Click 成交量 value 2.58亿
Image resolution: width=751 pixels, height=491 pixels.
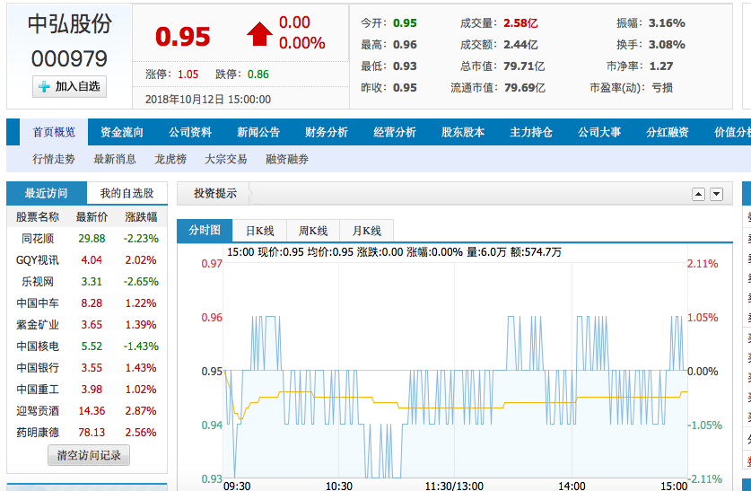(x=520, y=23)
